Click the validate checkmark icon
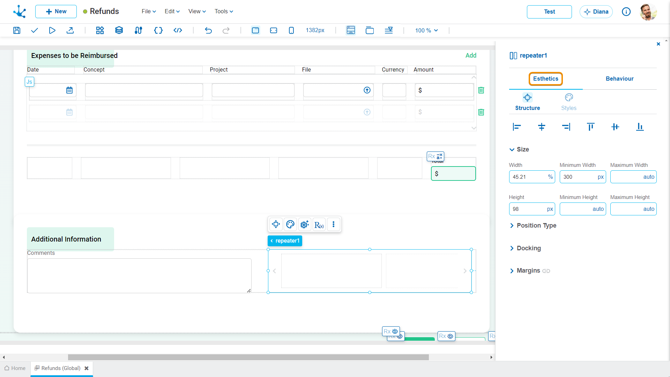 coord(34,30)
